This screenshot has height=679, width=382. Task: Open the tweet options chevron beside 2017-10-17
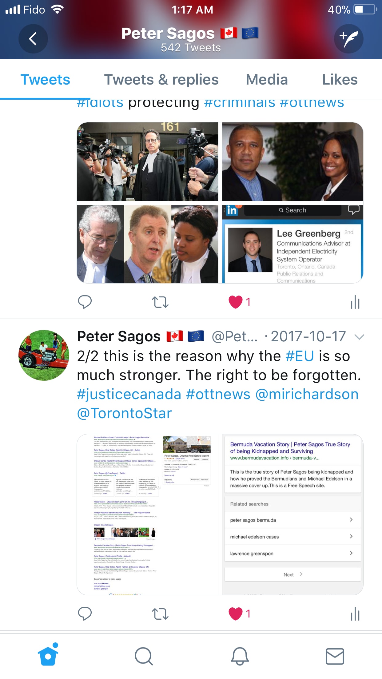(x=359, y=337)
